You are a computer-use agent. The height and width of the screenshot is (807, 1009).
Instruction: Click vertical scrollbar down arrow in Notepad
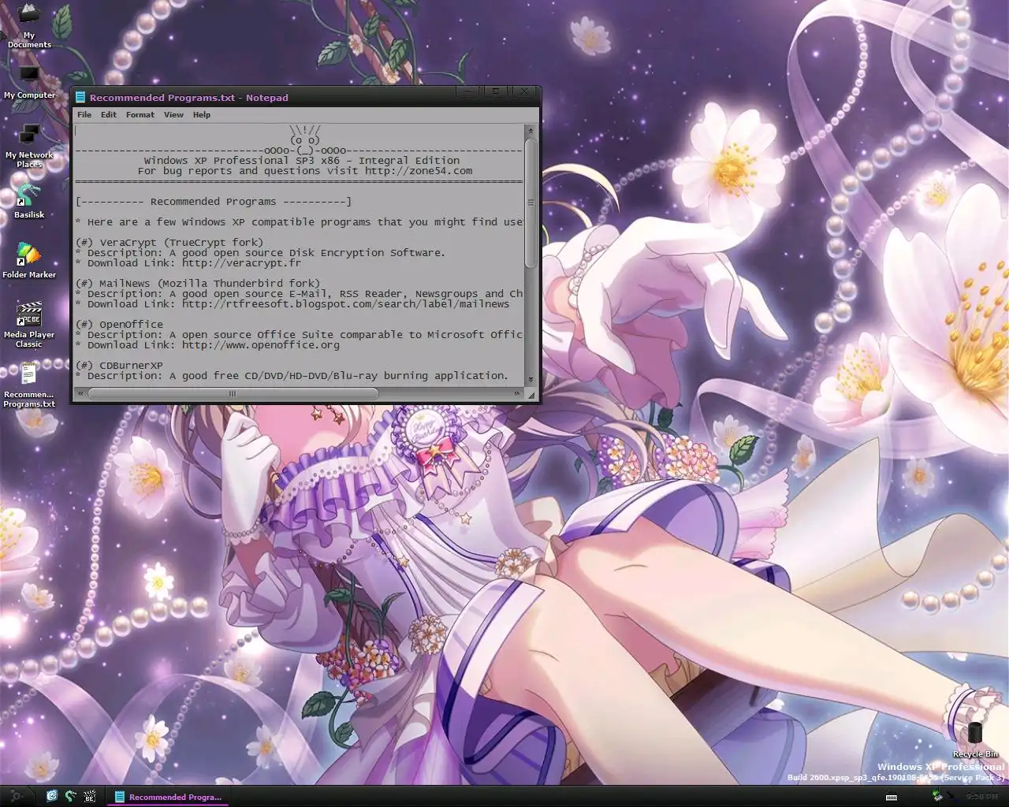pyautogui.click(x=531, y=380)
